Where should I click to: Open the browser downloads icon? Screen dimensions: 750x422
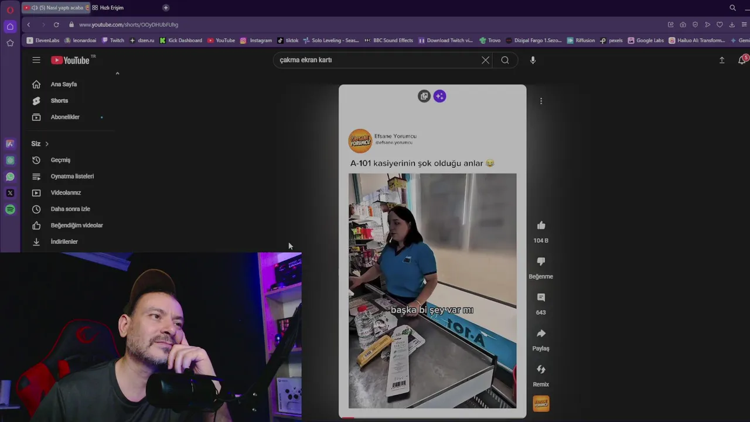pyautogui.click(x=732, y=25)
